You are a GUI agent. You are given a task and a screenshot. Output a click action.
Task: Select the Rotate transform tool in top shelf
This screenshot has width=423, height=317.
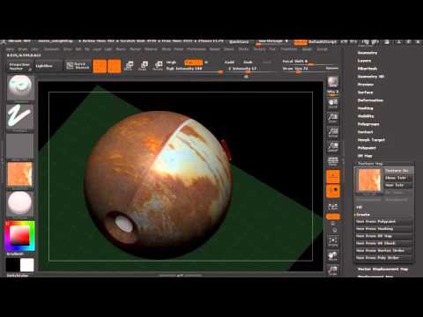tap(158, 66)
